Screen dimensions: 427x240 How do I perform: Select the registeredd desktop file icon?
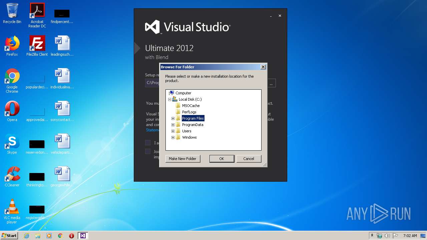(37, 213)
